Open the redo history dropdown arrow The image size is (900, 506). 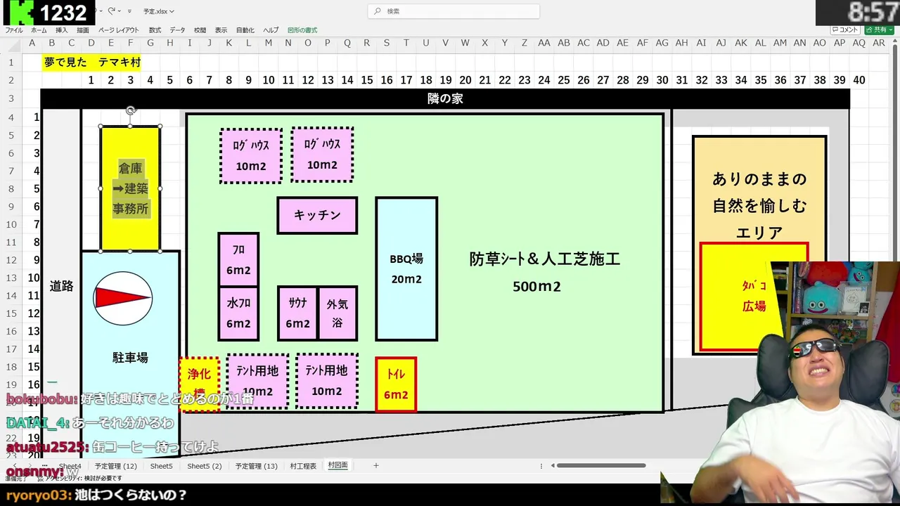coord(120,11)
